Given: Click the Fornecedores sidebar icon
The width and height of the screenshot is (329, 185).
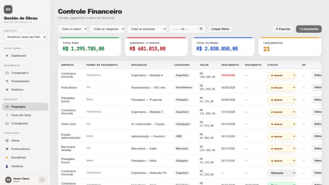Looking at the screenshot, I should [7, 149].
